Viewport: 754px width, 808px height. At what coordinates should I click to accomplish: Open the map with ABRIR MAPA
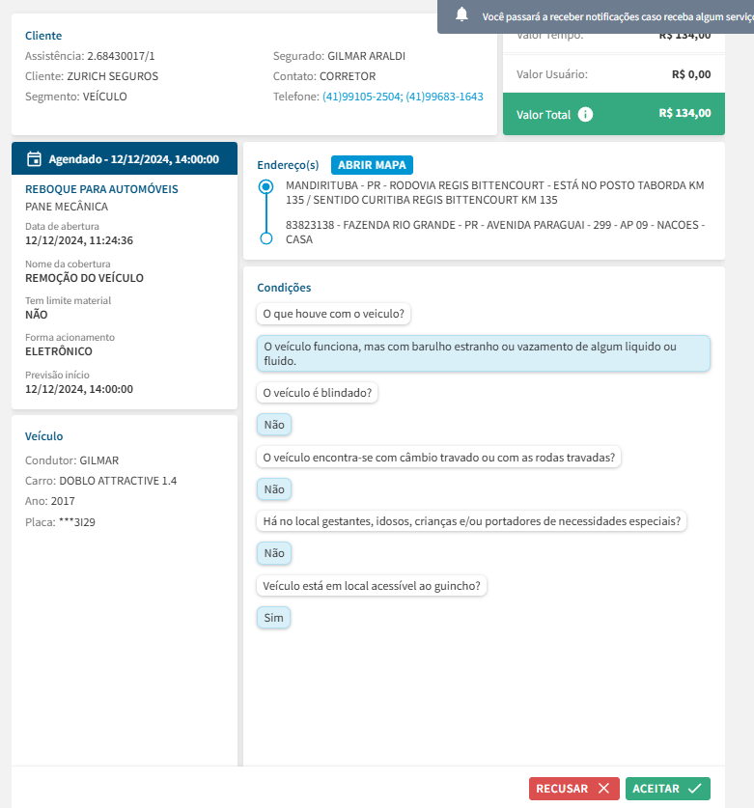point(372,165)
